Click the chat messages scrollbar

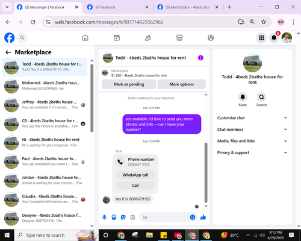[x=206, y=173]
